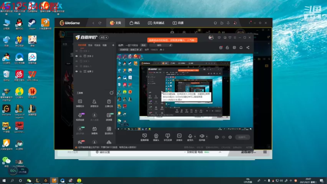The height and width of the screenshot is (184, 327).
Task: Select the 全屏 2 source row
Action: (94, 71)
